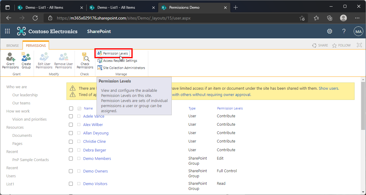
Task: Click the question mark help icon
Action: (x=344, y=31)
